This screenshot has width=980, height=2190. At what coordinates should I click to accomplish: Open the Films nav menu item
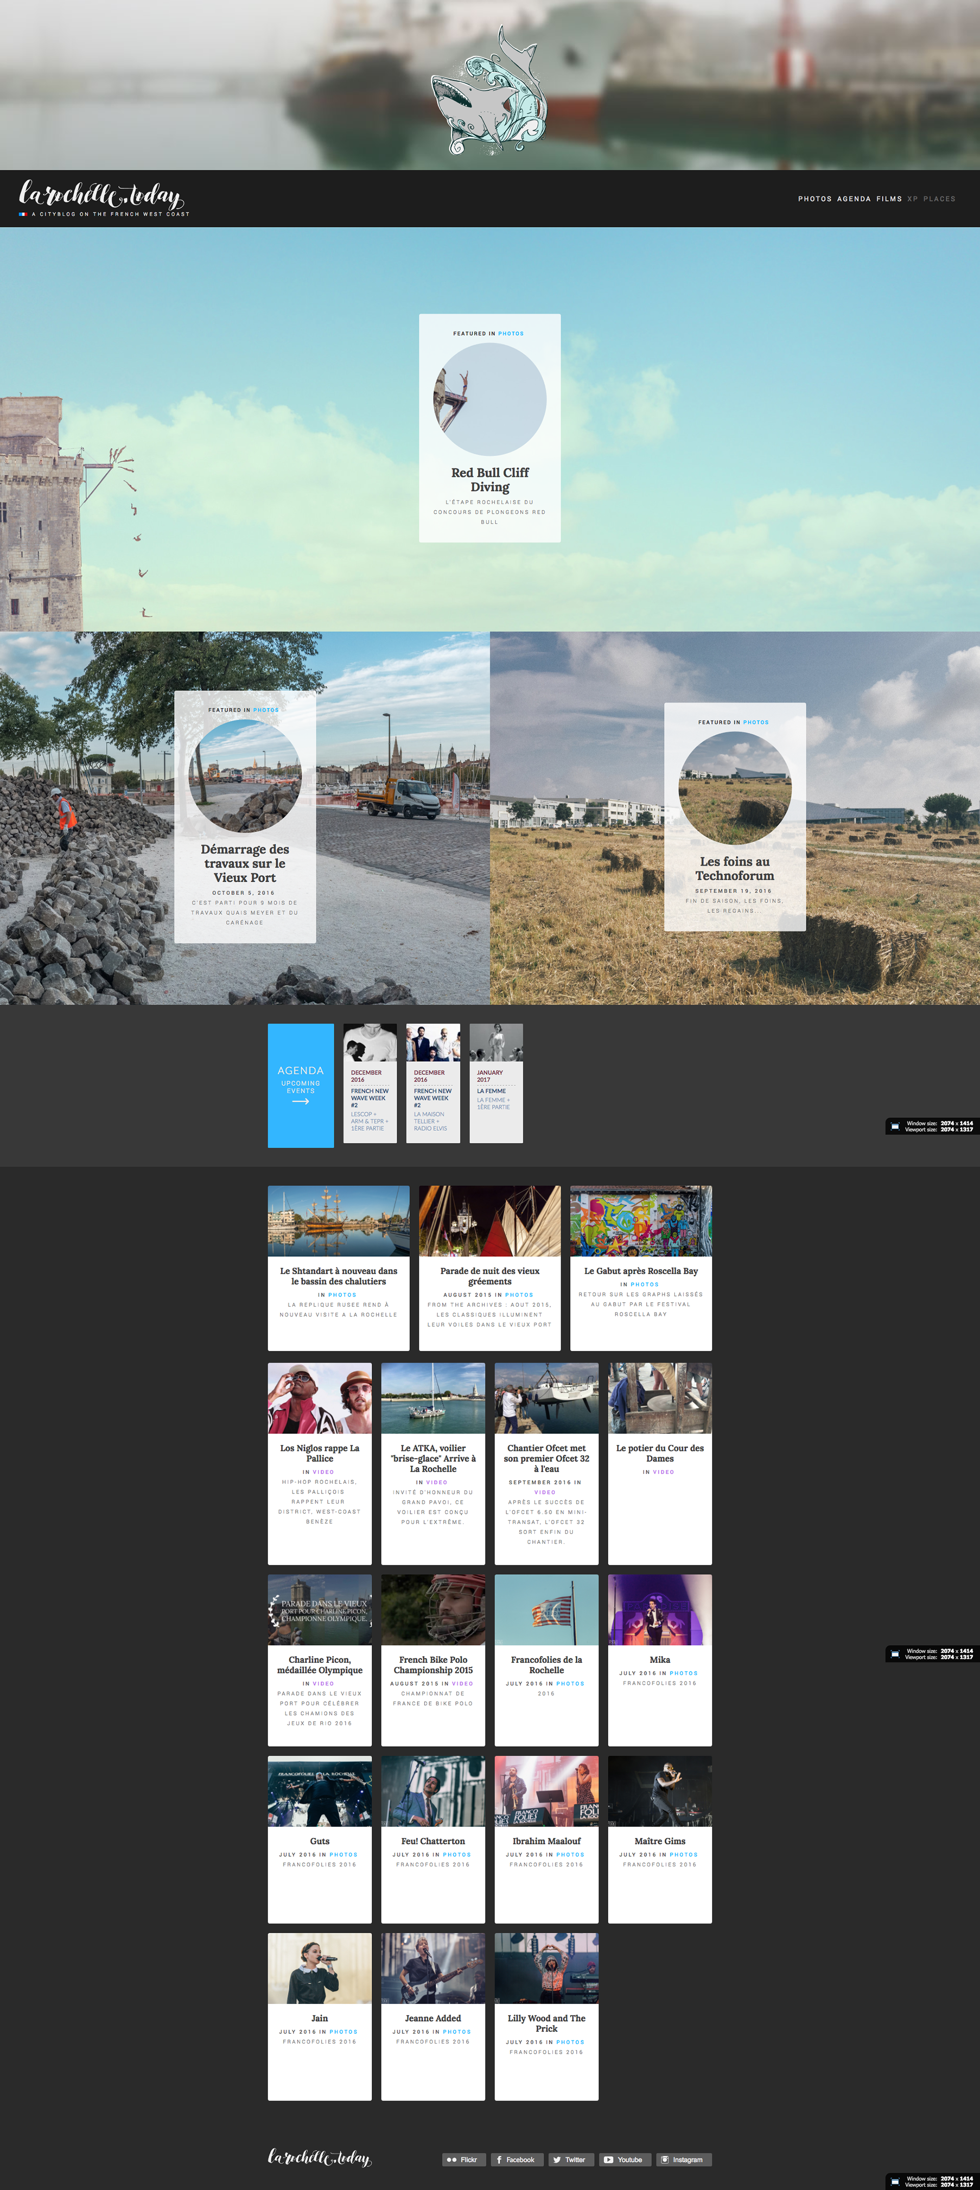click(x=889, y=199)
